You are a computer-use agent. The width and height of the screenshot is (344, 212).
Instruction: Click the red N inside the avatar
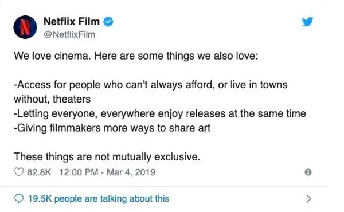[x=25, y=27]
